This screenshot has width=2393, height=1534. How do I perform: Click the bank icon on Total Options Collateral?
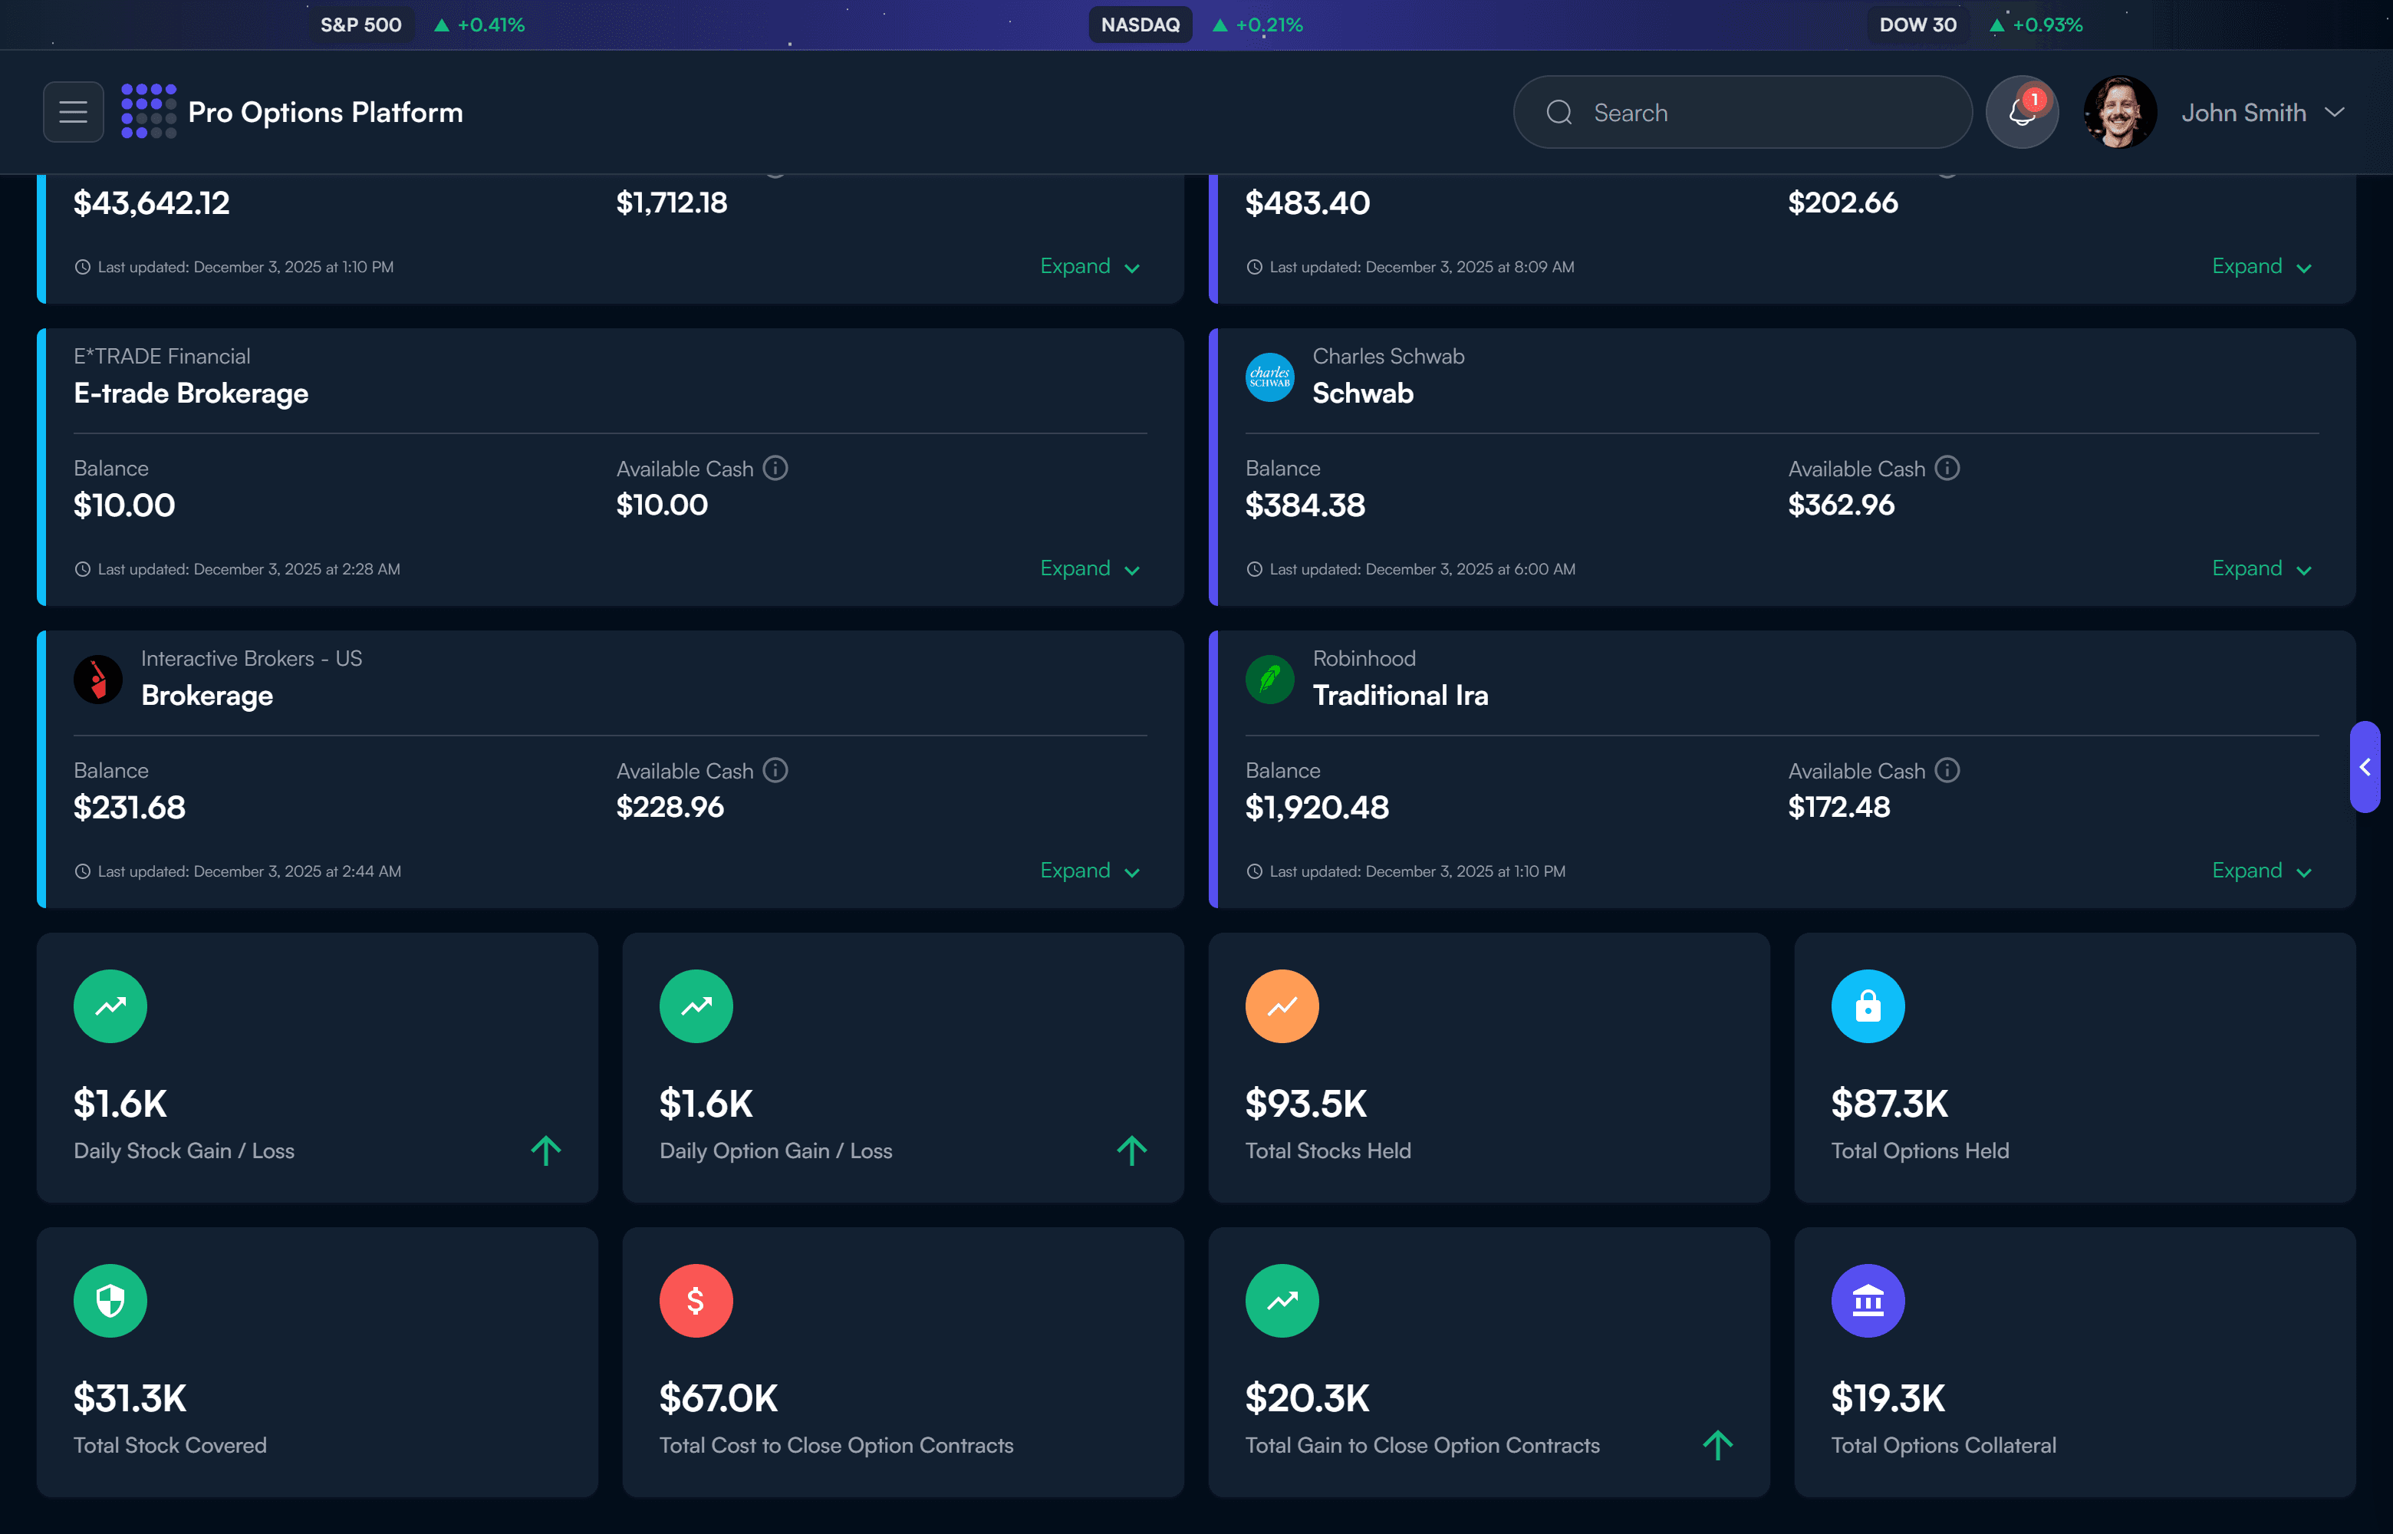pyautogui.click(x=1867, y=1300)
